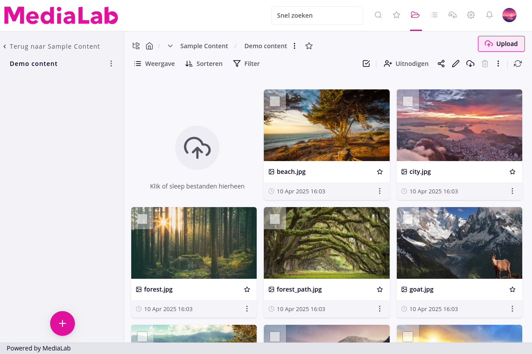532x354 pixels.
Task: Toggle select-all checkbox icon in toolbar
Action: pyautogui.click(x=366, y=64)
